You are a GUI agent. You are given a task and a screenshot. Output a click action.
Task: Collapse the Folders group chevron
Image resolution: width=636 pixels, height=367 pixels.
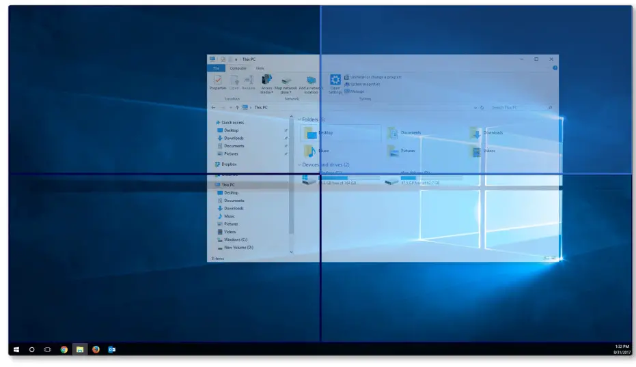(x=299, y=119)
